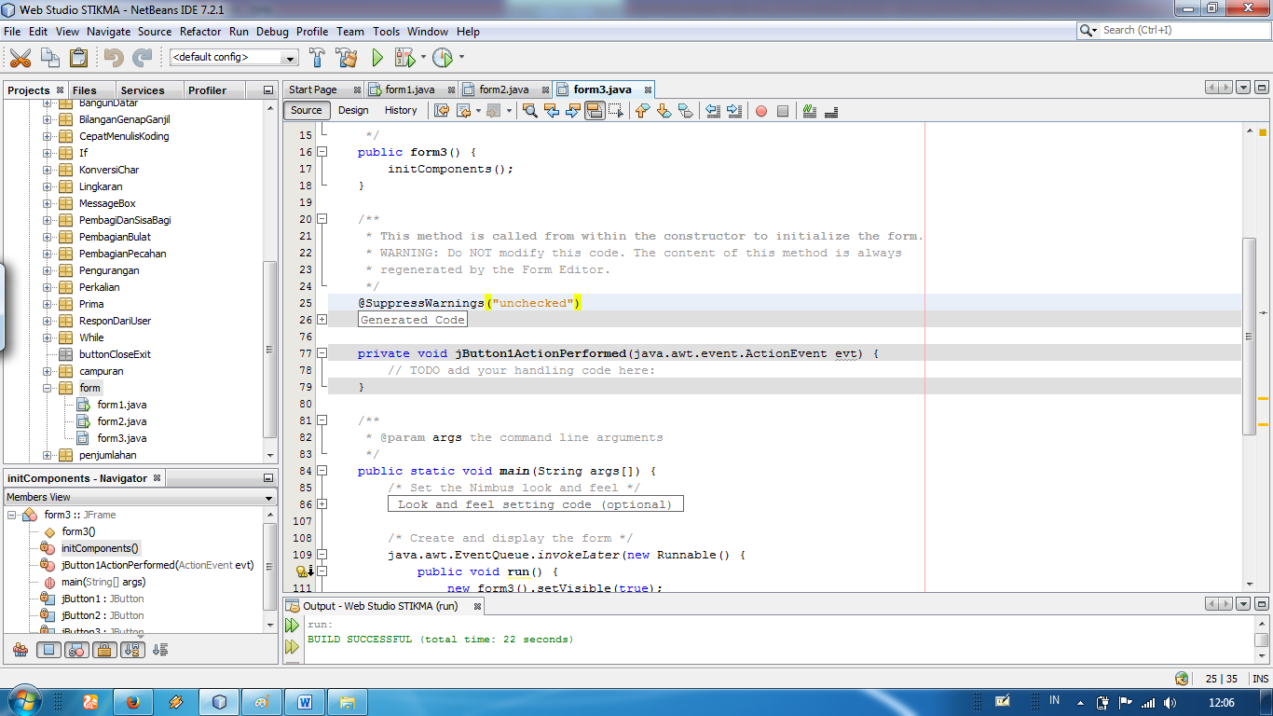Click the Source view button
This screenshot has height=716, width=1273.
click(306, 110)
